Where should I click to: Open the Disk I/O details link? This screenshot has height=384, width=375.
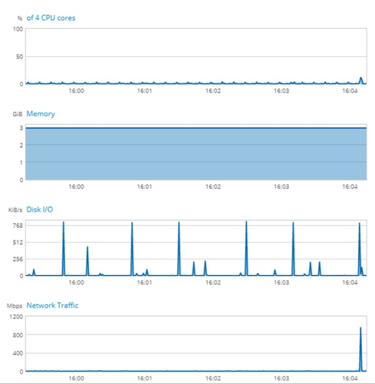click(x=40, y=210)
